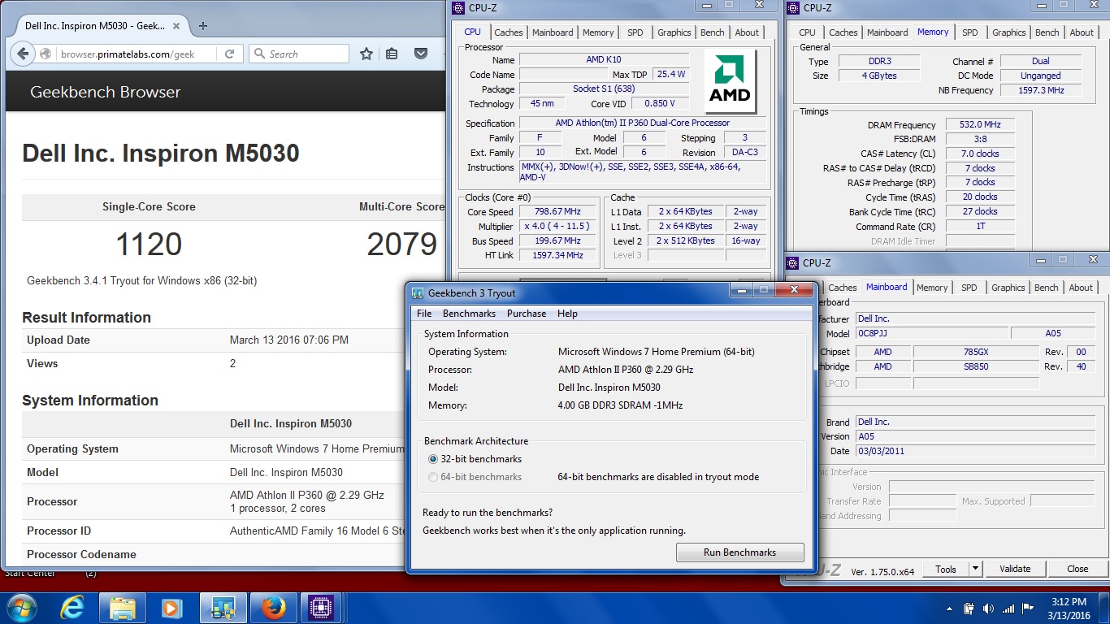Click Run Benchmarks button
1110x624 pixels.
[739, 552]
